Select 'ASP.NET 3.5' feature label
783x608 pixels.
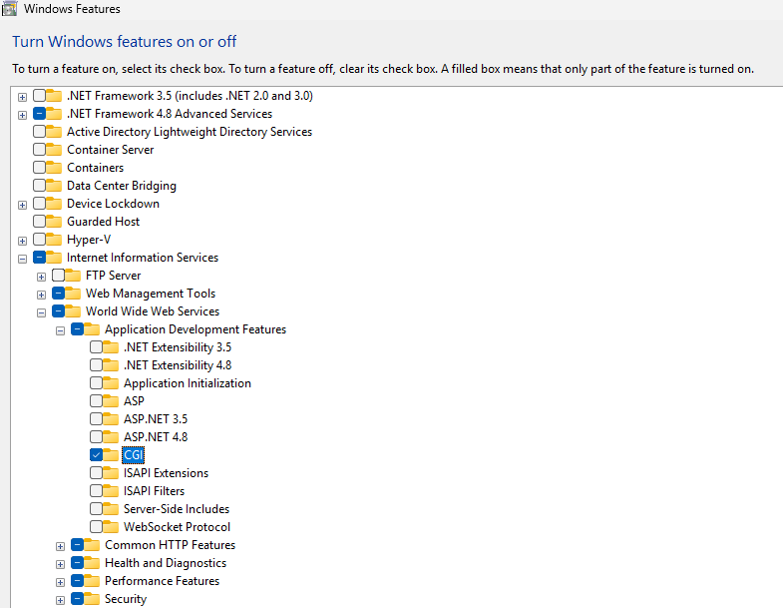click(156, 419)
